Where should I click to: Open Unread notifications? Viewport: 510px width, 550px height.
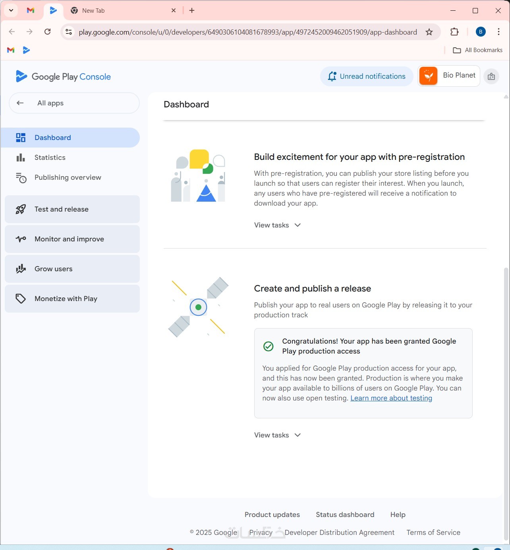(x=367, y=76)
